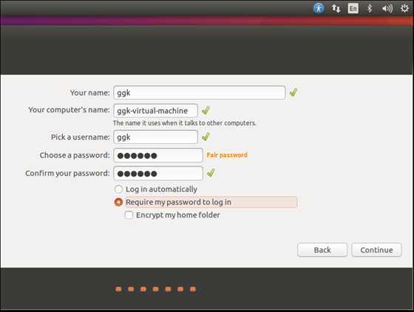Open the En keyboard layout indicator

tap(353, 8)
